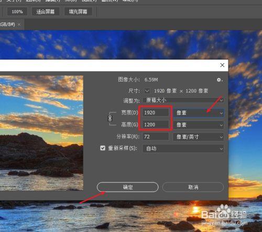This screenshot has height=232, width=262.
Task: Open the resample method 自动 dropdown
Action: coord(183,149)
